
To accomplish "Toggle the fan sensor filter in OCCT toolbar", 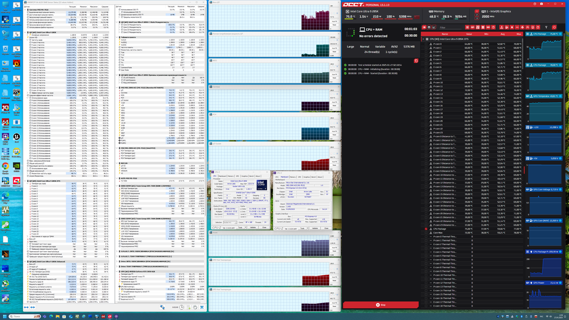I will [x=522, y=27].
